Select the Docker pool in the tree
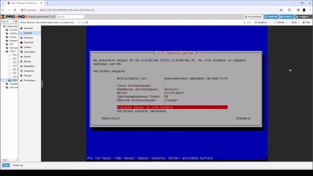The image size is (313, 176). (13, 37)
